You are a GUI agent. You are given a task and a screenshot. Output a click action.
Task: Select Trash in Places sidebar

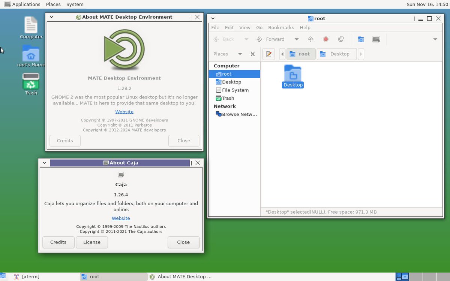(x=234, y=98)
